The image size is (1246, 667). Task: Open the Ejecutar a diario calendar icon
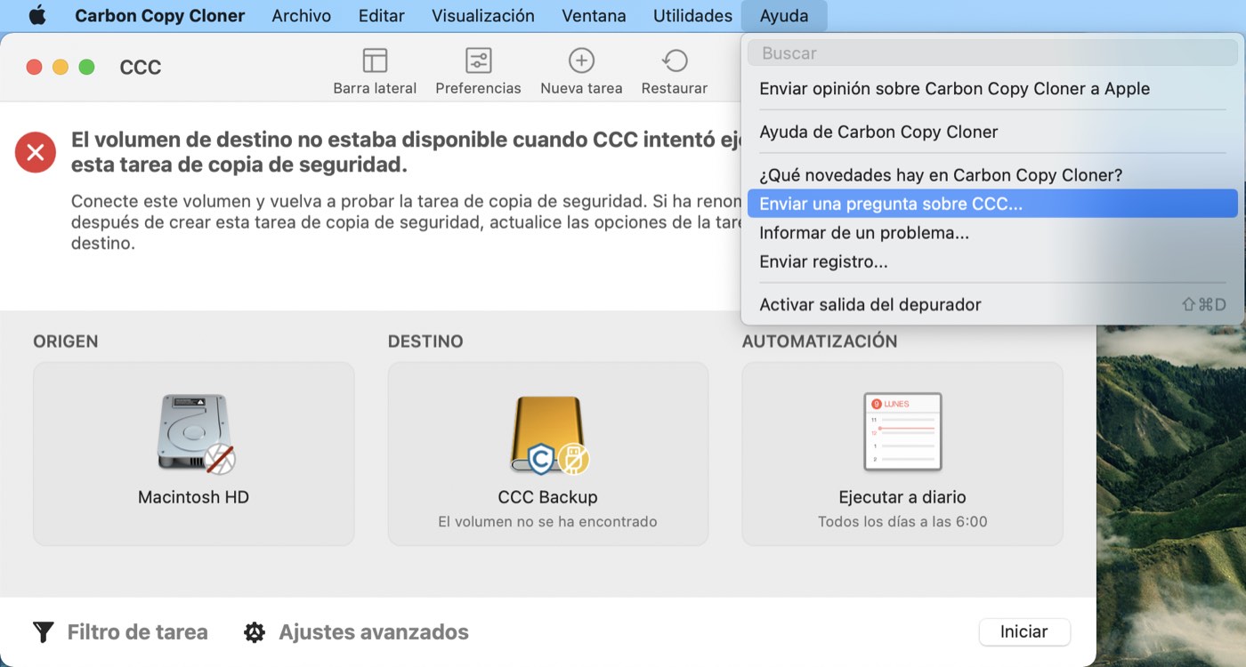point(902,432)
